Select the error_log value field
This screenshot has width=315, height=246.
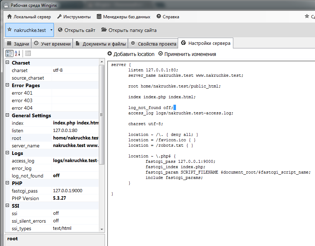pyautogui.click(x=75, y=168)
